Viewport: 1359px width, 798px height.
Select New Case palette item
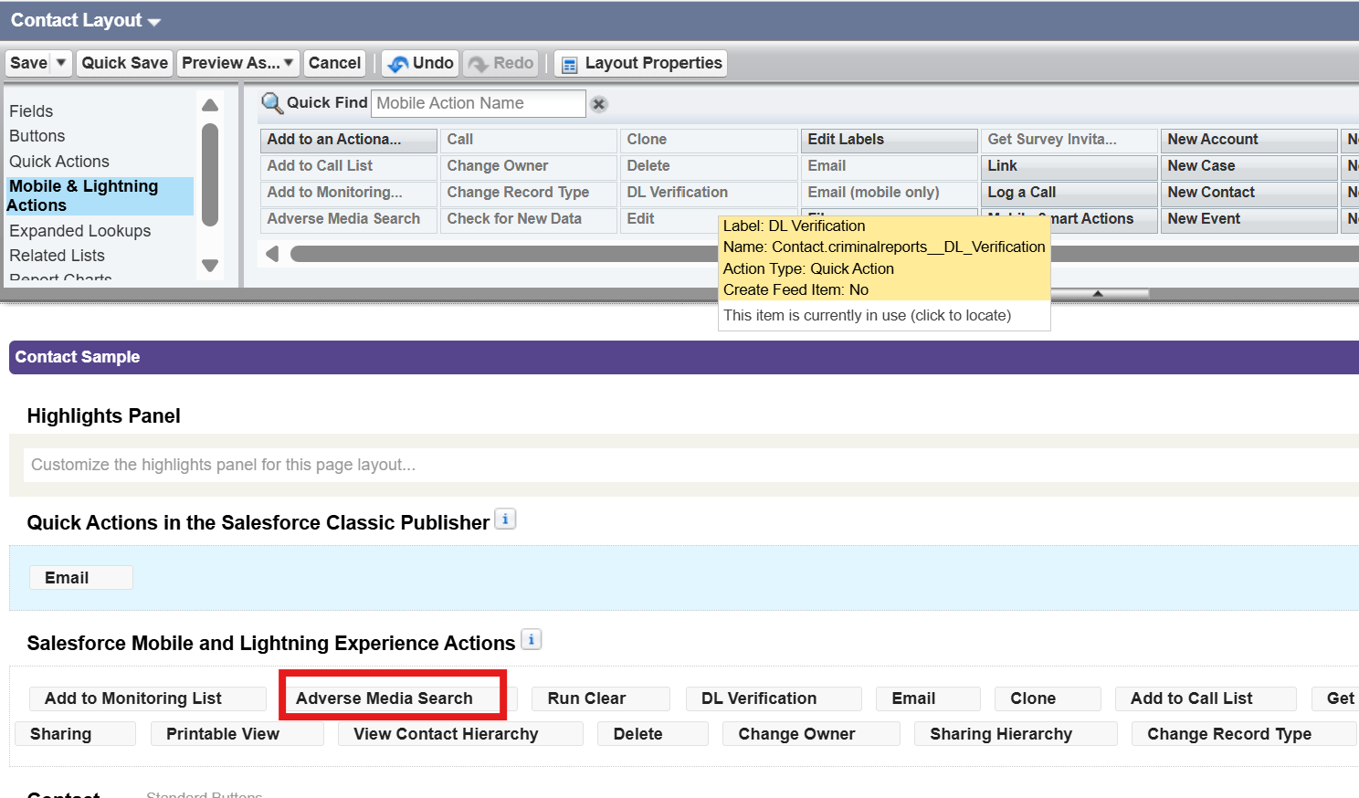[x=1249, y=166]
